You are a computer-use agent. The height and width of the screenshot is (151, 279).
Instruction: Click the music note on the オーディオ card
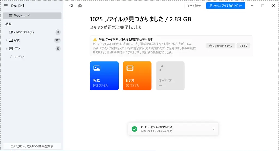161,68
